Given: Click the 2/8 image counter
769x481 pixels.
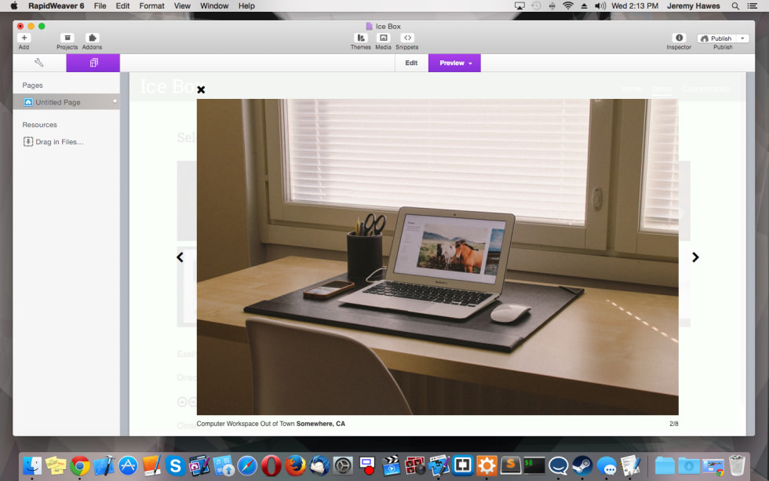Looking at the screenshot, I should [x=674, y=424].
